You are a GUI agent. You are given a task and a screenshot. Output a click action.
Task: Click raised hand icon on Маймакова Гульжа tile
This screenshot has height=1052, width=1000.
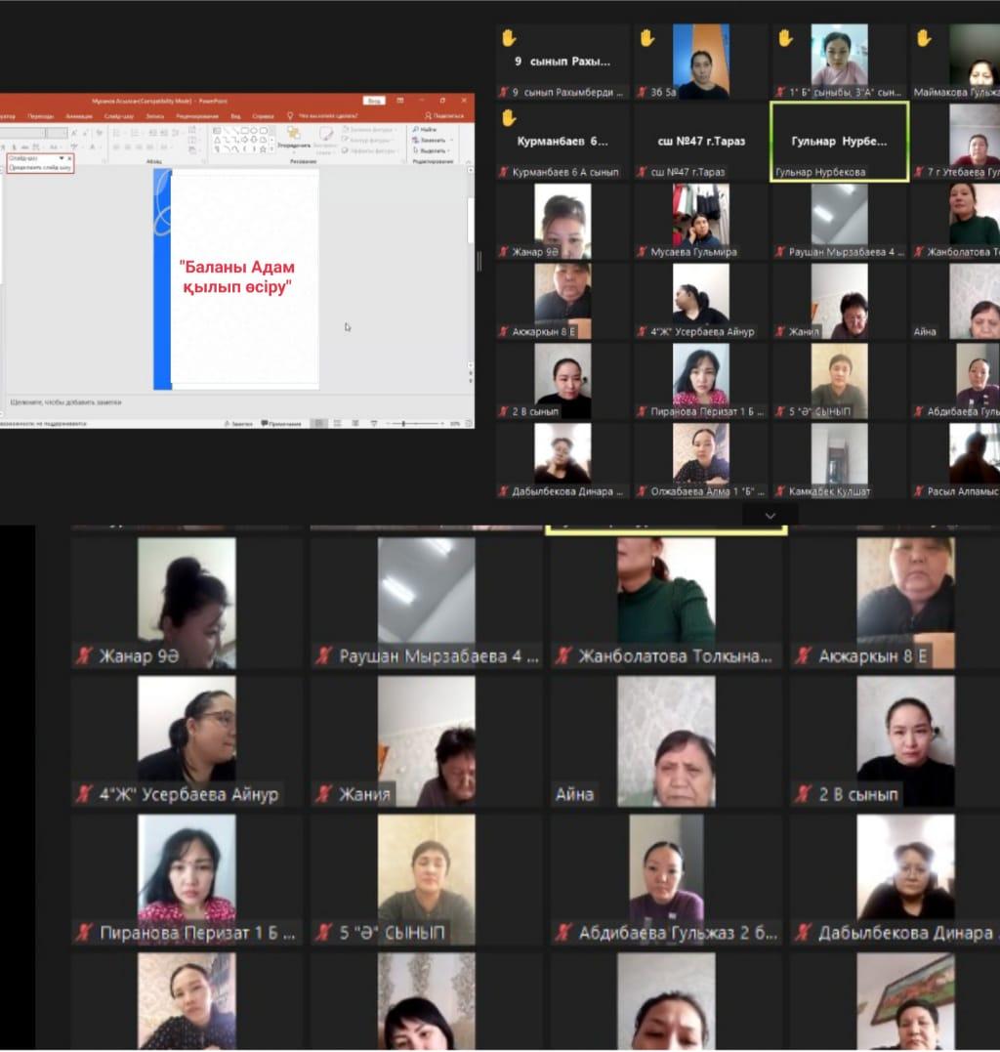coord(924,38)
